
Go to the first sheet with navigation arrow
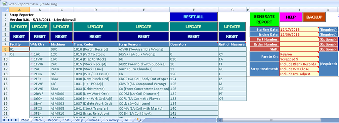tap(4, 120)
